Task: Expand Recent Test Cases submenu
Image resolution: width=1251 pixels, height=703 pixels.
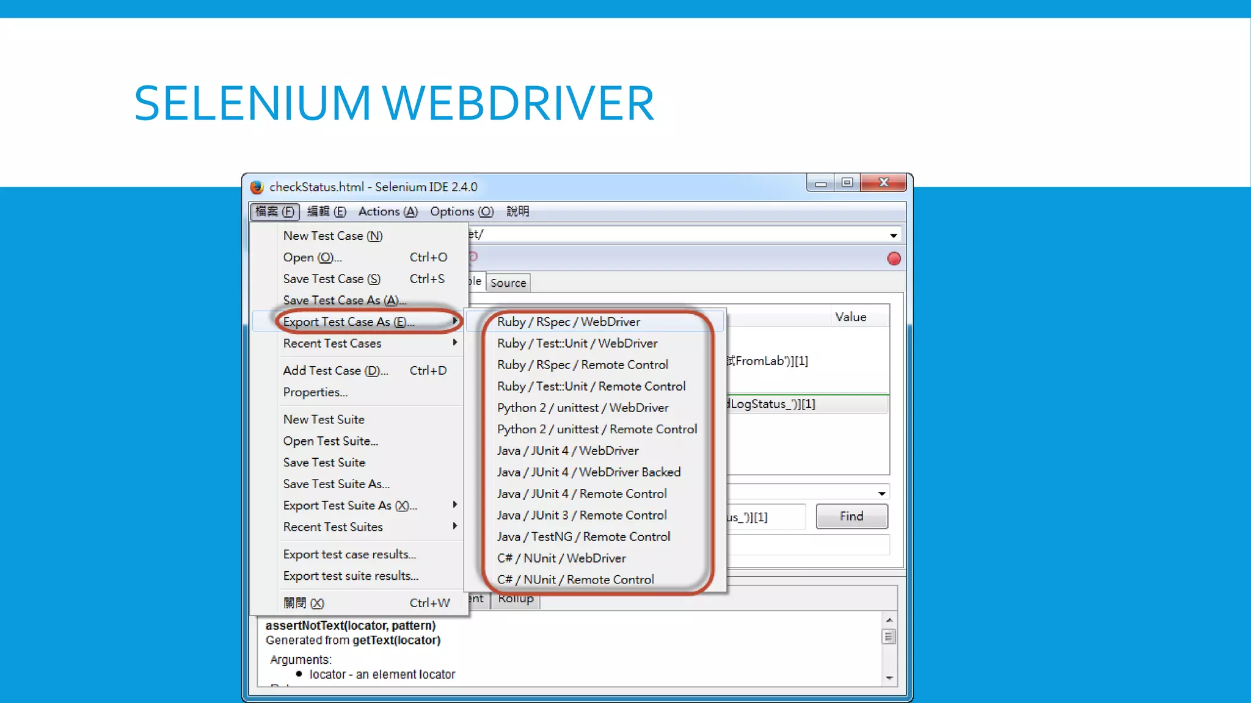Action: click(359, 344)
